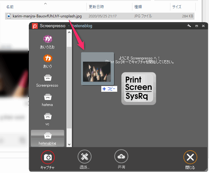This screenshot has width=209, height=173.
Task: Click the ようこそ Screenpresso welcome text
Action: (139, 58)
